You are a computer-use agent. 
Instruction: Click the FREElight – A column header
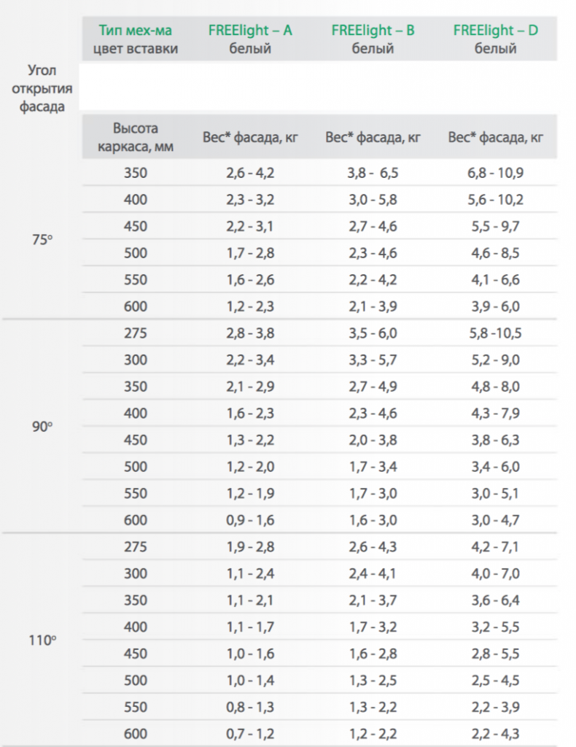(x=250, y=39)
